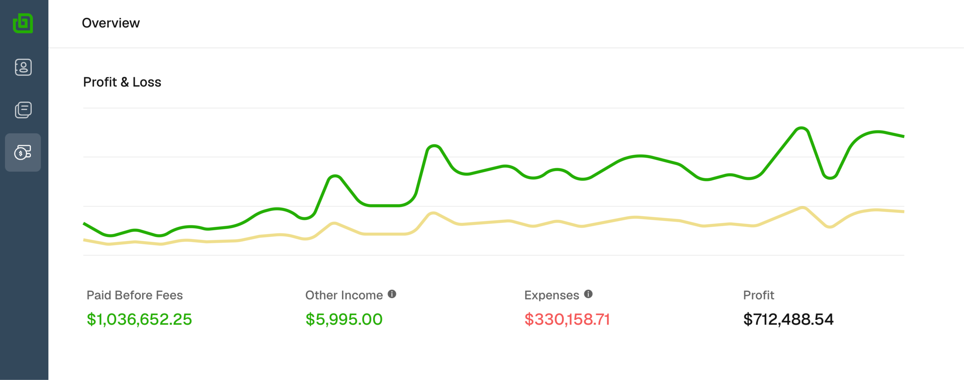Click the Profit & Loss heading
The height and width of the screenshot is (380, 964).
tap(122, 82)
